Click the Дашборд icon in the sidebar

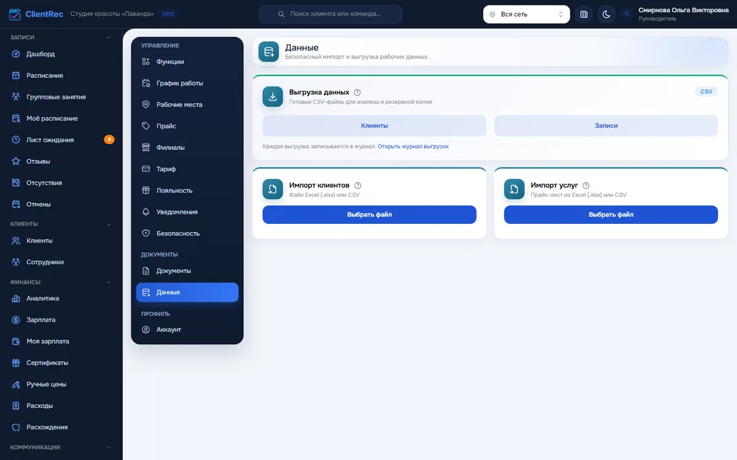[16, 54]
